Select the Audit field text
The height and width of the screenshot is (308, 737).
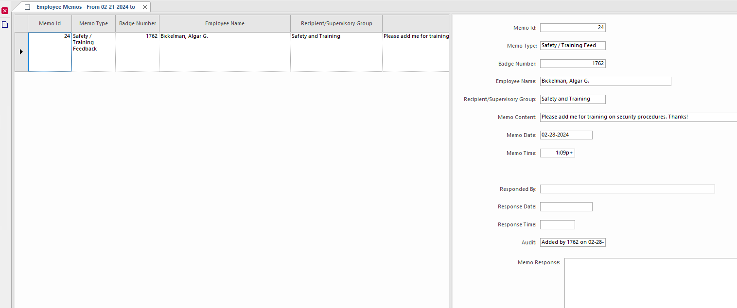(573, 242)
